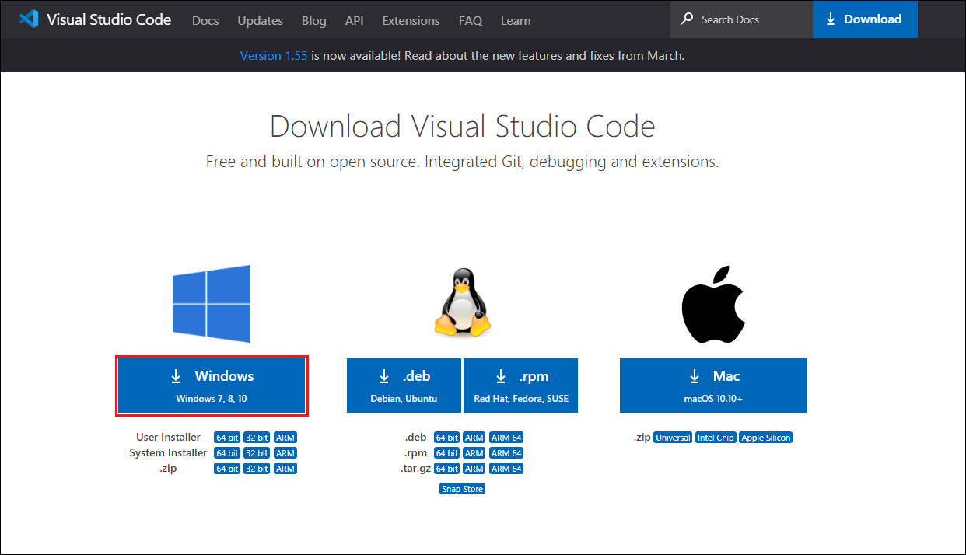Select 32 bit for Windows System Installer
The width and height of the screenshot is (966, 555).
tap(257, 453)
